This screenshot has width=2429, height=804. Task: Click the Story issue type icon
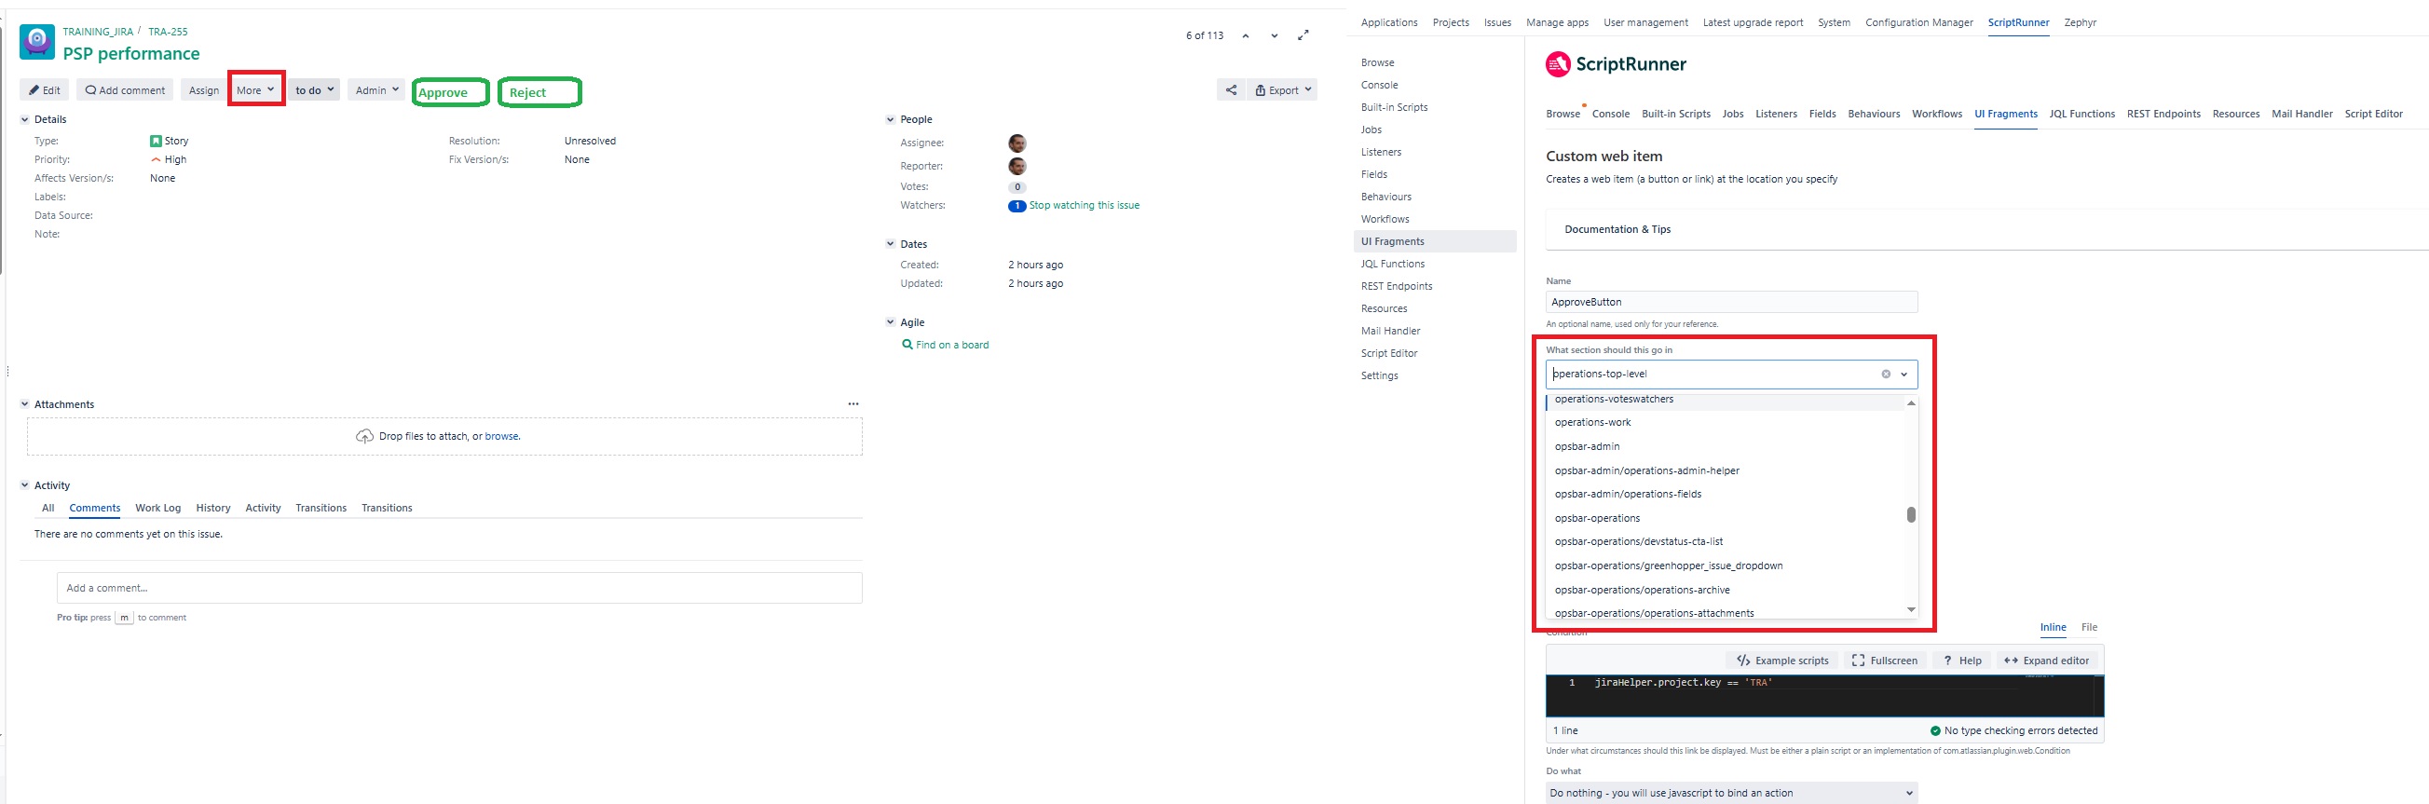156,142
